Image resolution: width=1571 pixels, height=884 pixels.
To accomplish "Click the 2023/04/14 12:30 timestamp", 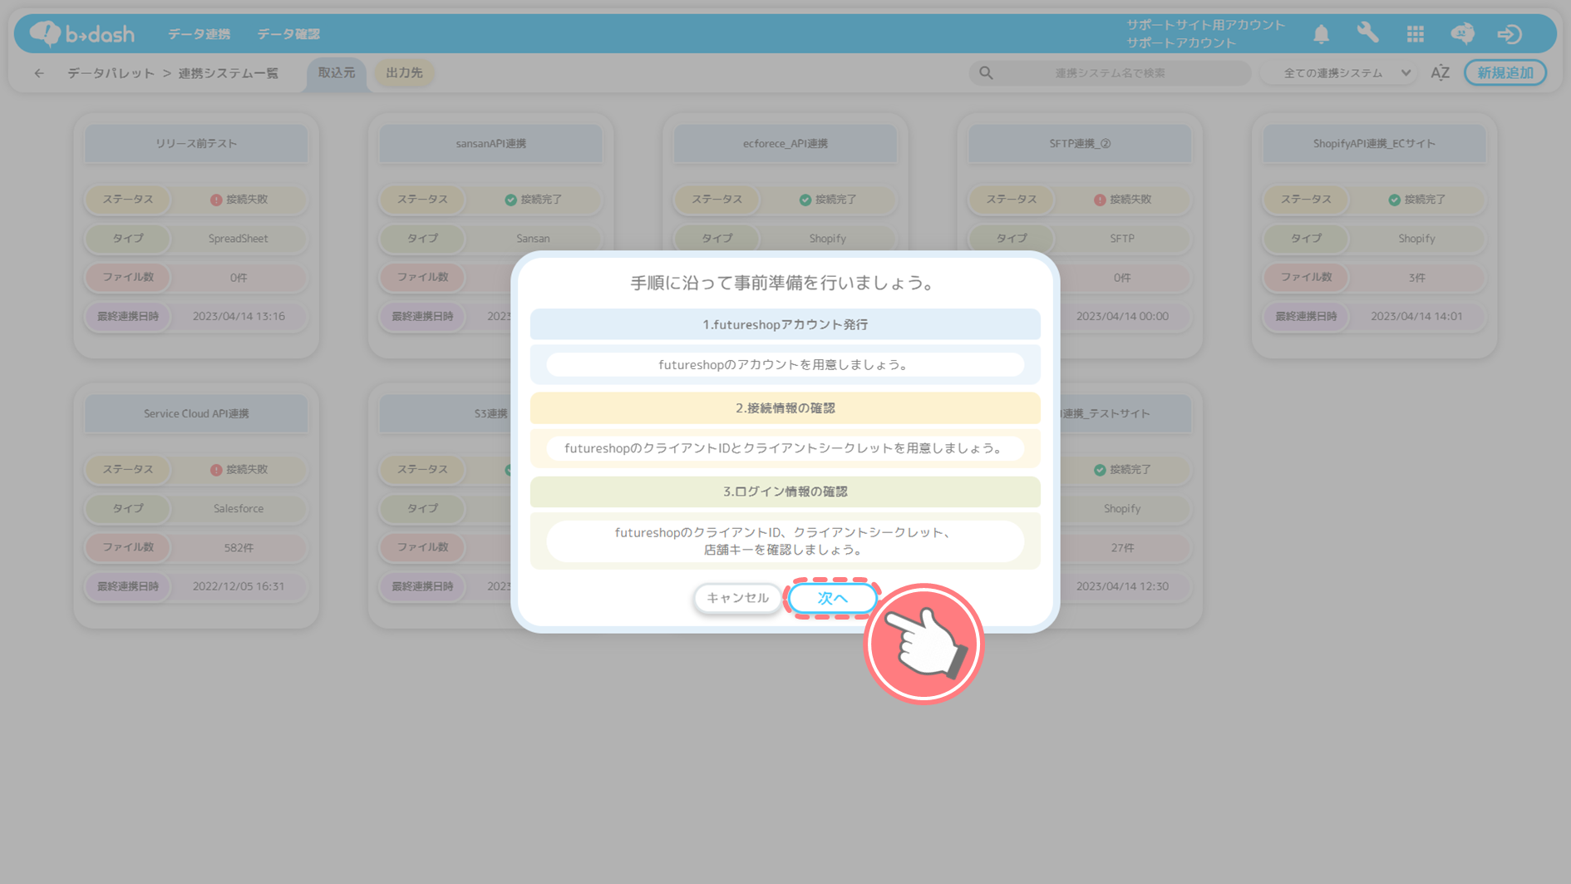I will pyautogui.click(x=1122, y=586).
